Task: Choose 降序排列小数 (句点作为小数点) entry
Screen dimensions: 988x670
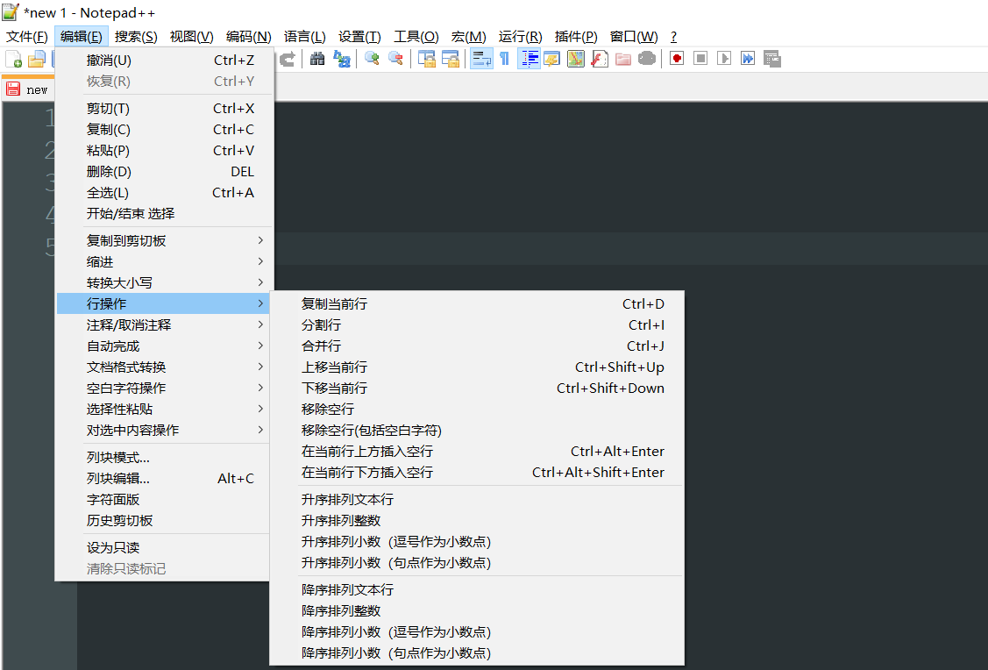Action: click(477, 653)
